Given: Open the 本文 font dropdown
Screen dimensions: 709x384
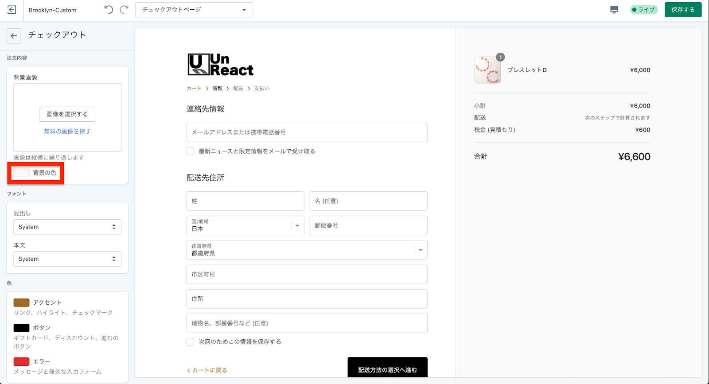Looking at the screenshot, I should (67, 259).
